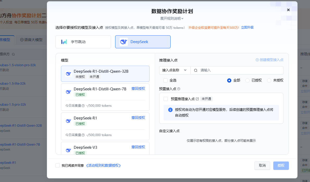The image size is (310, 182).
Task: Check the 全选 checkbox
Action: (x=165, y=80)
